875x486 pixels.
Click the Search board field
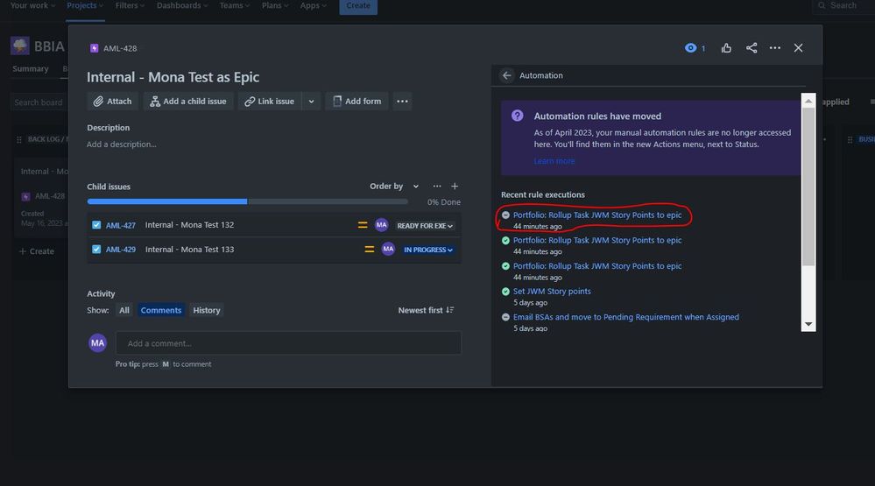39,102
